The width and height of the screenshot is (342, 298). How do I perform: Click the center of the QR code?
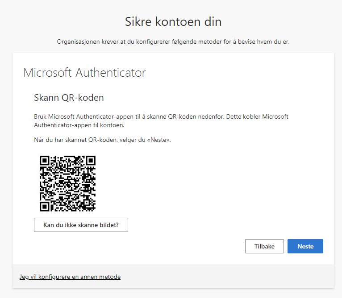coord(67,183)
